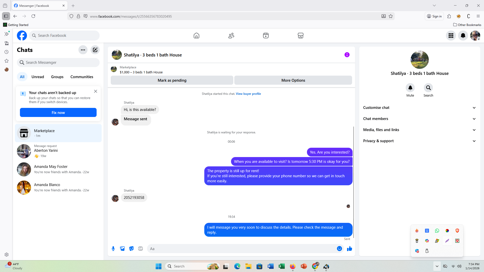Reload the page in Firefox
Image resolution: width=484 pixels, height=272 pixels.
tap(33, 16)
